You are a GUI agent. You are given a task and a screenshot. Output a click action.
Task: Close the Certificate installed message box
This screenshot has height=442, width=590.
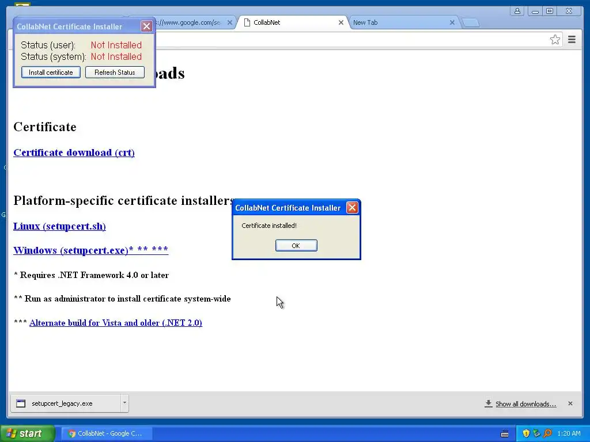pos(352,207)
